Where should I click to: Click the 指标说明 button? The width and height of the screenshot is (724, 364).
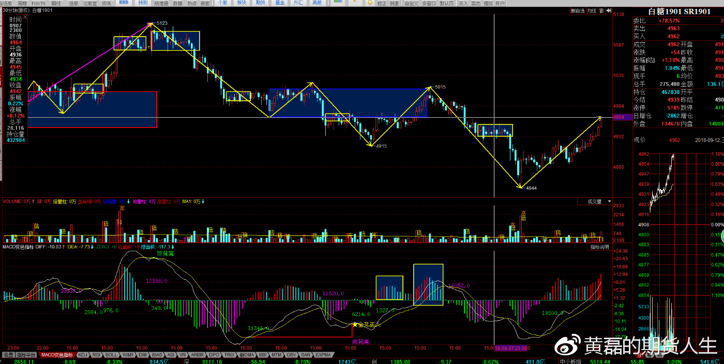click(600, 247)
